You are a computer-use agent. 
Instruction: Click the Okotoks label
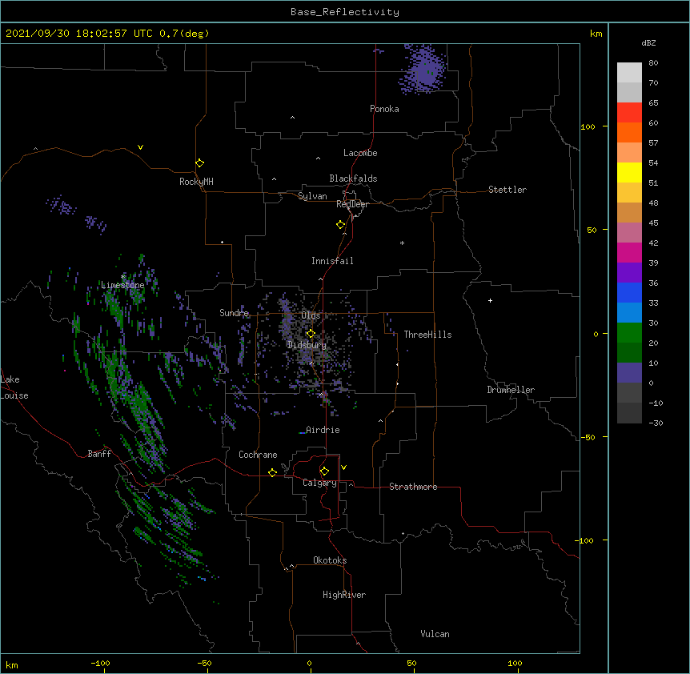[330, 560]
